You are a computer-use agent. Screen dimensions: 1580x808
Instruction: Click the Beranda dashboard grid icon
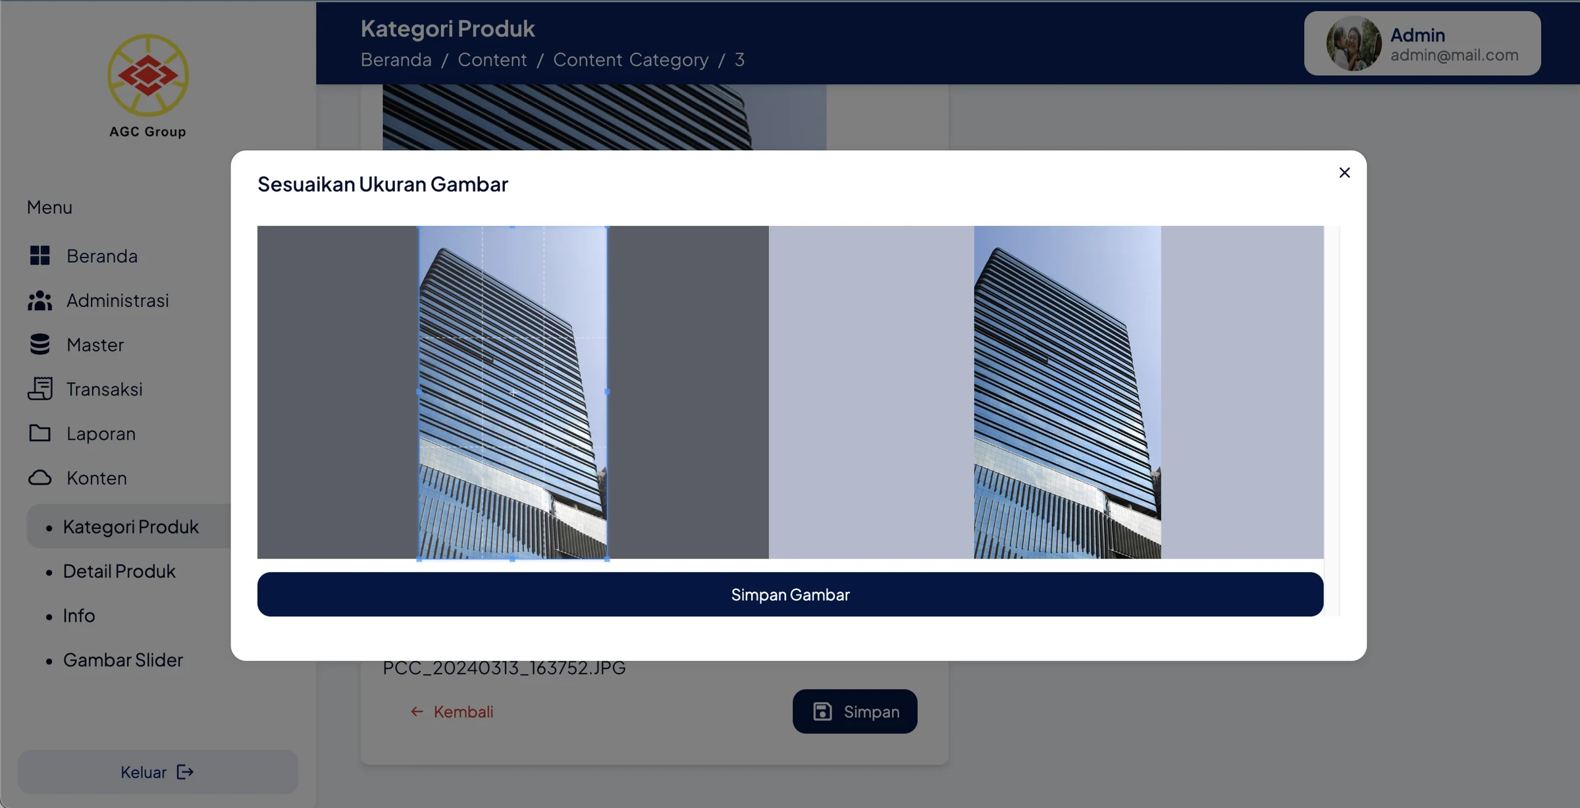point(39,256)
